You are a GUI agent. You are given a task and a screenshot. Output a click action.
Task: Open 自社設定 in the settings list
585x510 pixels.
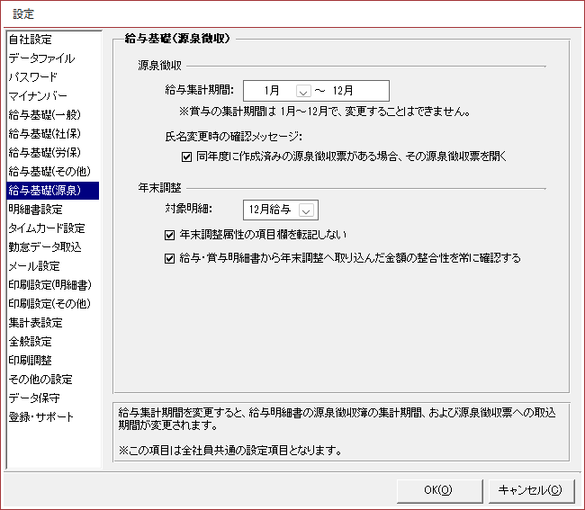click(x=31, y=40)
